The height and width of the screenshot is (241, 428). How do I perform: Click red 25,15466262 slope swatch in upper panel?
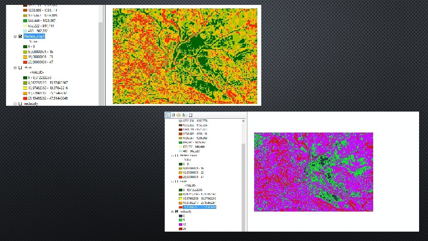click(x=25, y=98)
